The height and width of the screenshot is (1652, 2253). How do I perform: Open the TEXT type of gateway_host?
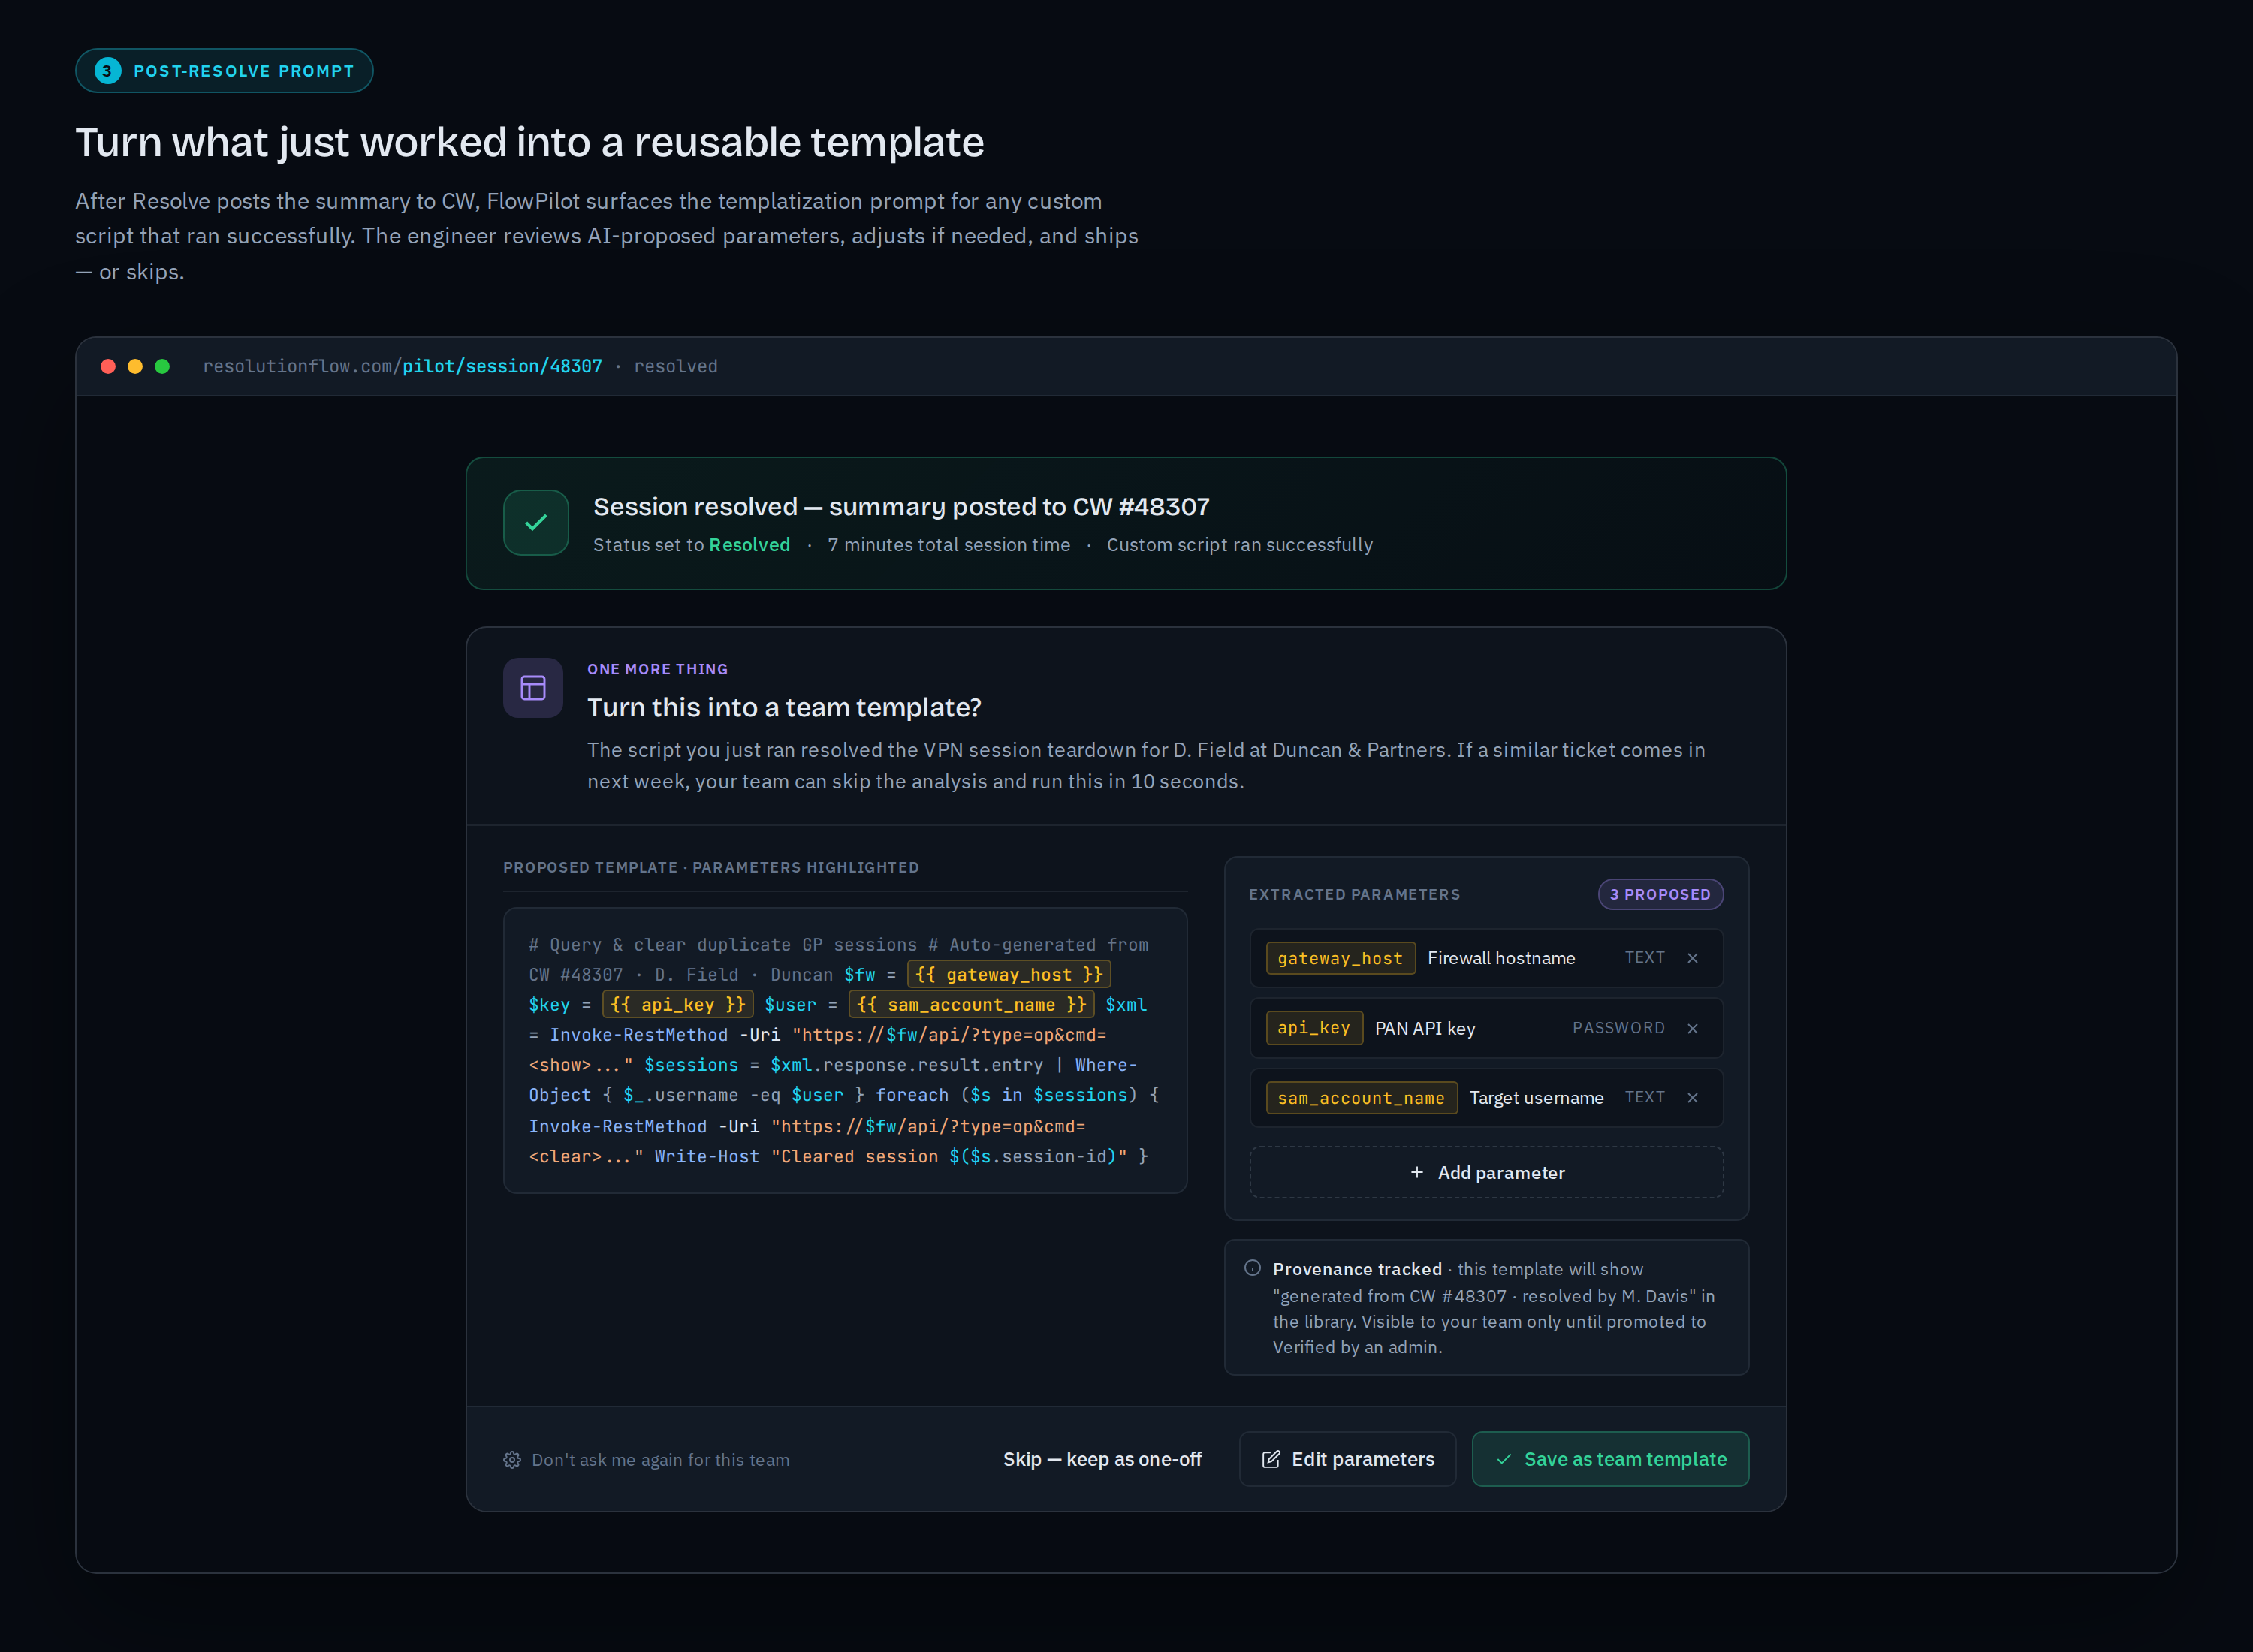tap(1644, 958)
